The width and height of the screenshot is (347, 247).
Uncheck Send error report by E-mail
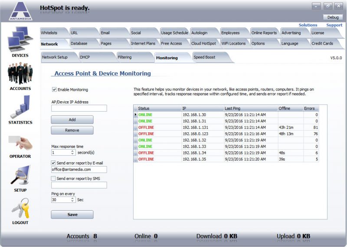pyautogui.click(x=53, y=163)
